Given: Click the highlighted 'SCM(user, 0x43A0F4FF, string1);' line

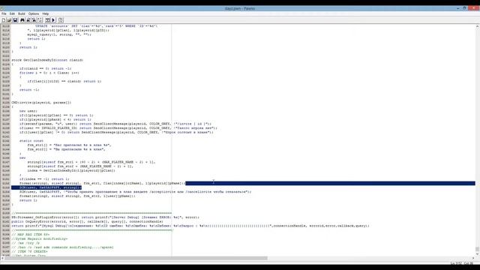Looking at the screenshot, I should pos(50,187).
